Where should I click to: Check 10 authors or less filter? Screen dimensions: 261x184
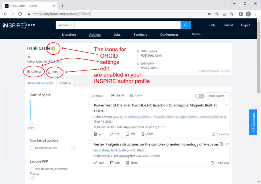(31, 148)
